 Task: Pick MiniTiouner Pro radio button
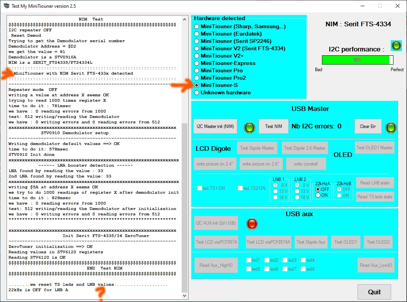click(196, 70)
